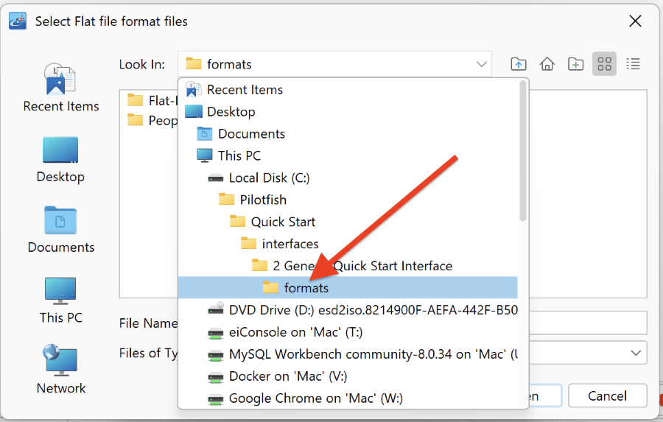The image size is (663, 422).
Task: Select 2 Generic Quick Start Interface folder
Action: click(x=348, y=266)
